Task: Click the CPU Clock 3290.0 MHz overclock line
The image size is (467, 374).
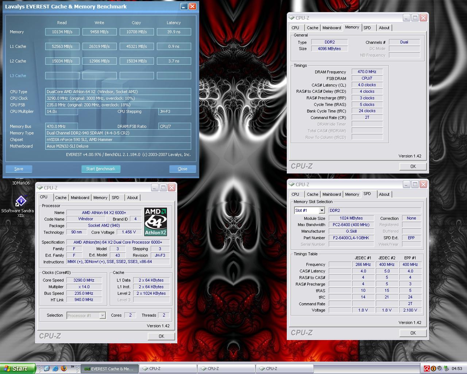Action: coord(118,98)
